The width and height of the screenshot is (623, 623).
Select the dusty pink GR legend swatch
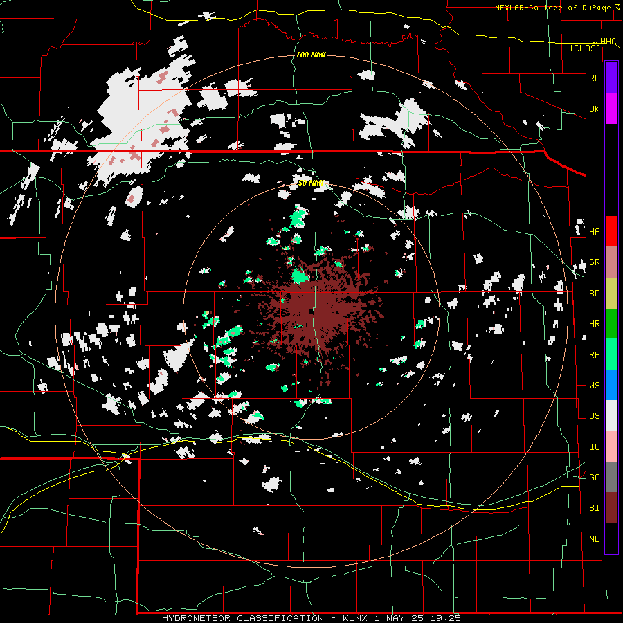pyautogui.click(x=611, y=262)
